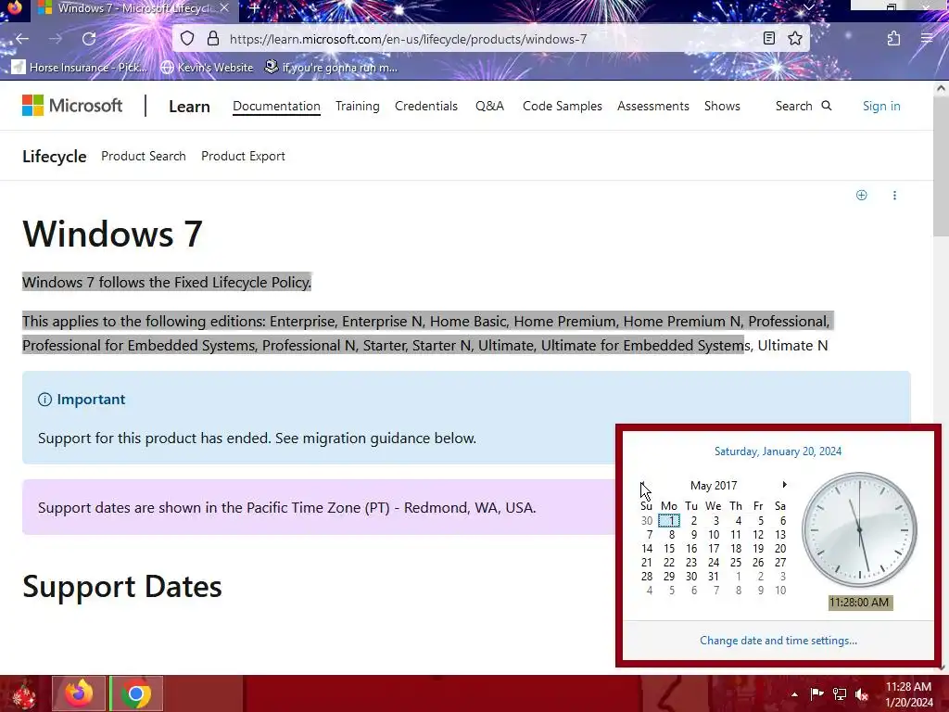Bookmark this page with the star icon

pos(795,39)
